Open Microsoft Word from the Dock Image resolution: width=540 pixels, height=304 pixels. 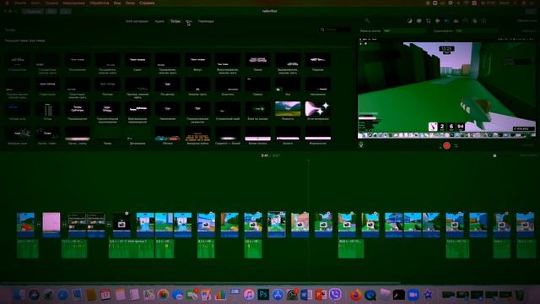click(x=305, y=295)
